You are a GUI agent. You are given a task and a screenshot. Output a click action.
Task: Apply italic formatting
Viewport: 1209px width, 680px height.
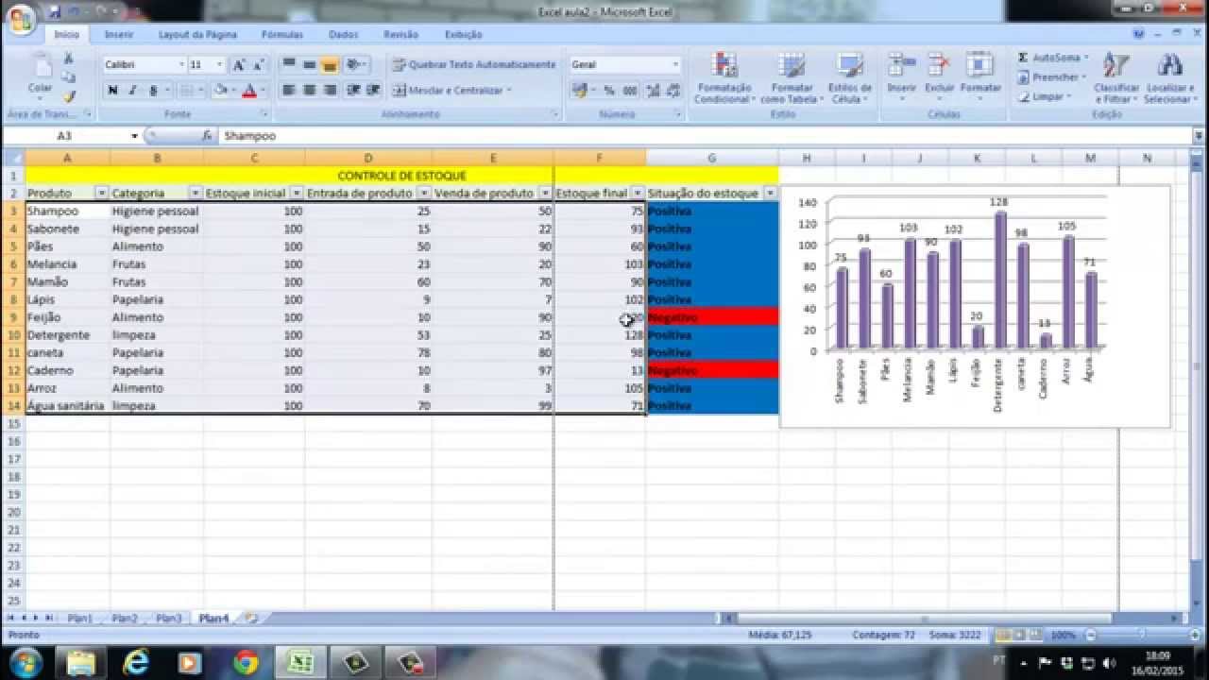(132, 91)
